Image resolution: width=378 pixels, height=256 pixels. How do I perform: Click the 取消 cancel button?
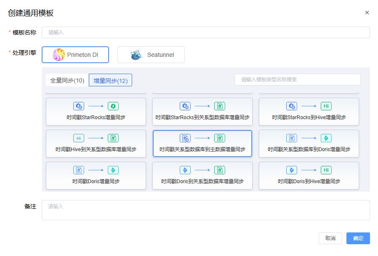click(x=330, y=238)
